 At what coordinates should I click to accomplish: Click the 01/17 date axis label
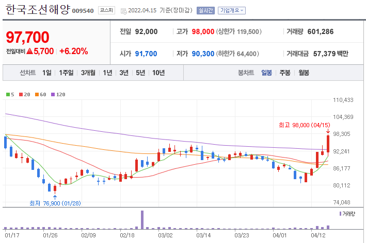pyautogui.click(x=12, y=235)
